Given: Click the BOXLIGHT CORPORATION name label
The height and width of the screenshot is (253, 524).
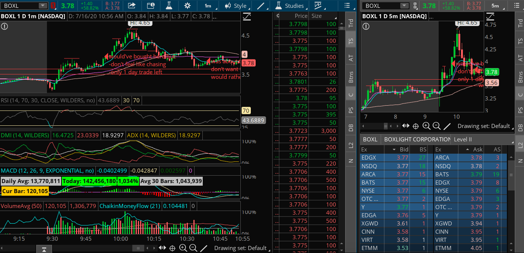Looking at the screenshot, I should [417, 140].
